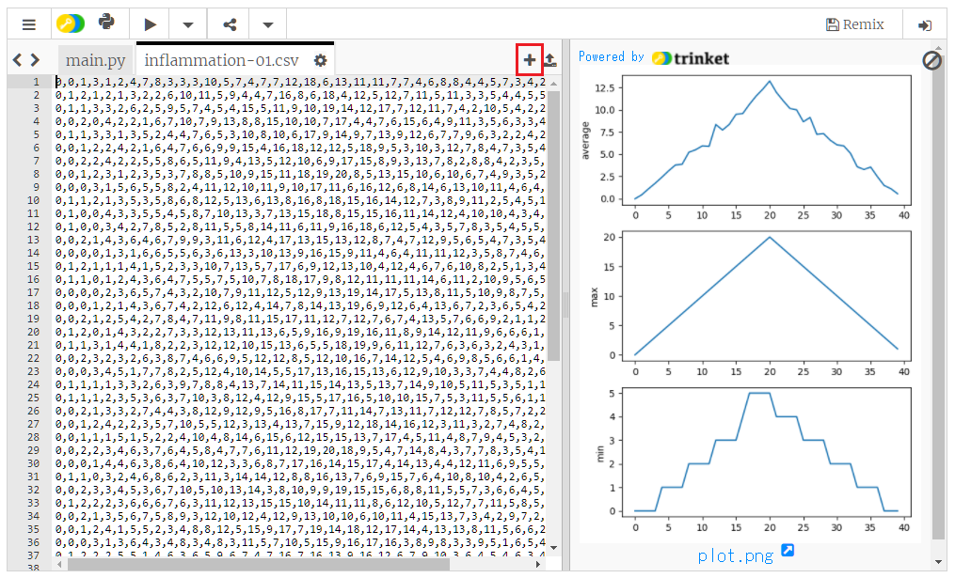
Task: Click editor scroll up arrow
Action: 553,84
